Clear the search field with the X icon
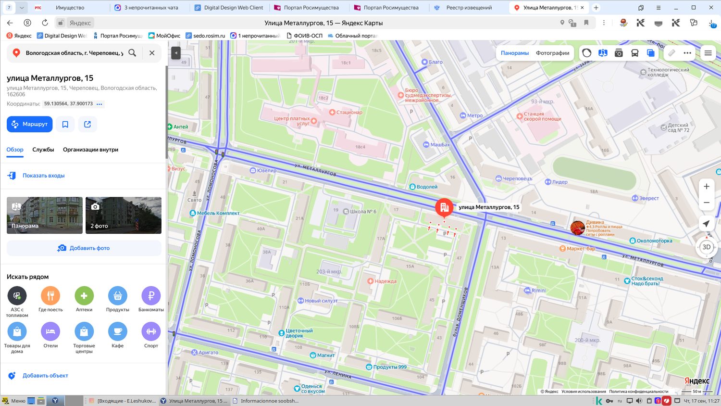721x406 pixels. [152, 53]
